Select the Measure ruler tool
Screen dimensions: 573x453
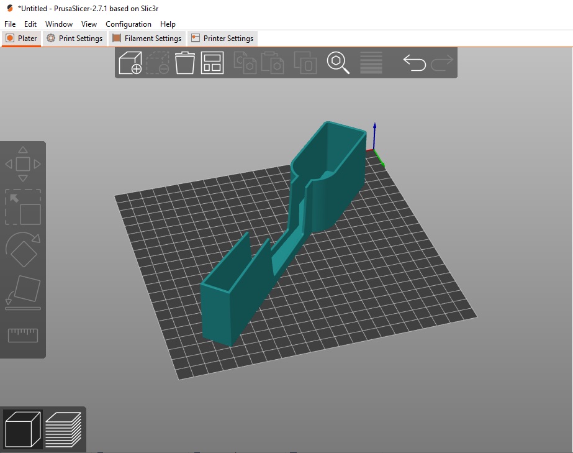coord(23,336)
